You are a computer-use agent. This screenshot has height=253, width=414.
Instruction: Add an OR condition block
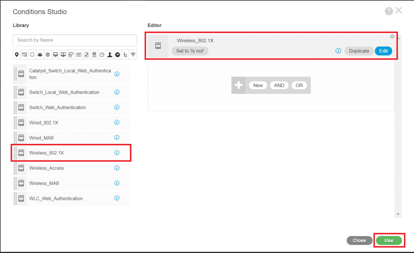coord(299,85)
